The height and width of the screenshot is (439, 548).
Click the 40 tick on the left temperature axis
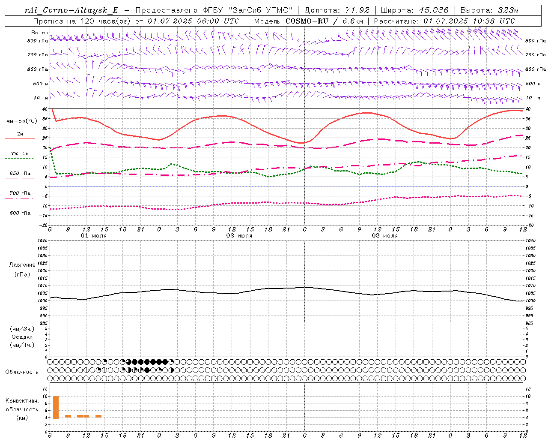tap(45, 109)
